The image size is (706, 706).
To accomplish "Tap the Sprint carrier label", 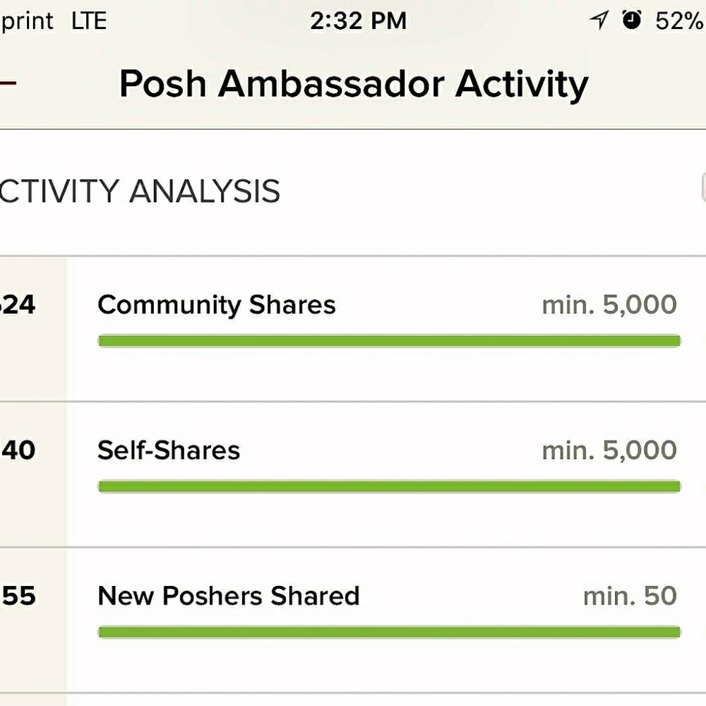I will click(x=27, y=20).
